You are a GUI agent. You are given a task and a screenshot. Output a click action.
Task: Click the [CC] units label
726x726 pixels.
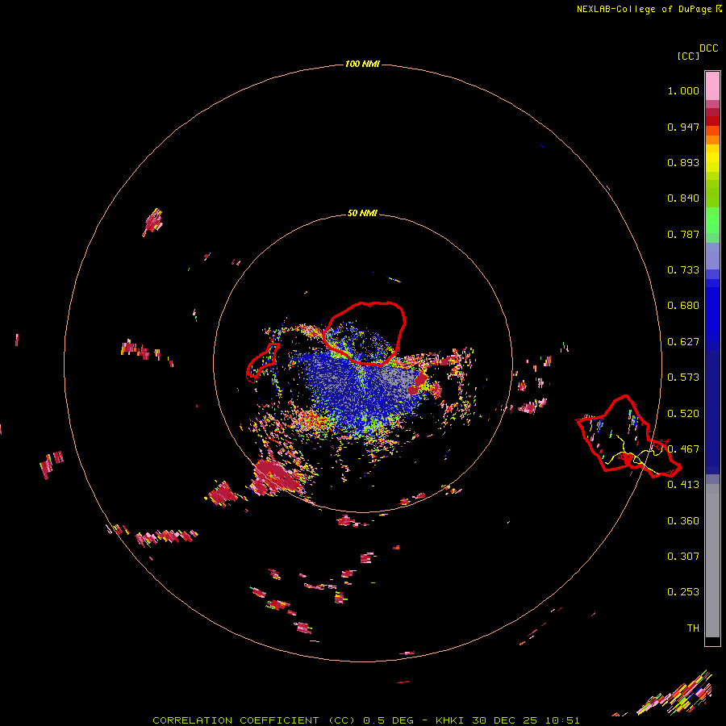688,56
